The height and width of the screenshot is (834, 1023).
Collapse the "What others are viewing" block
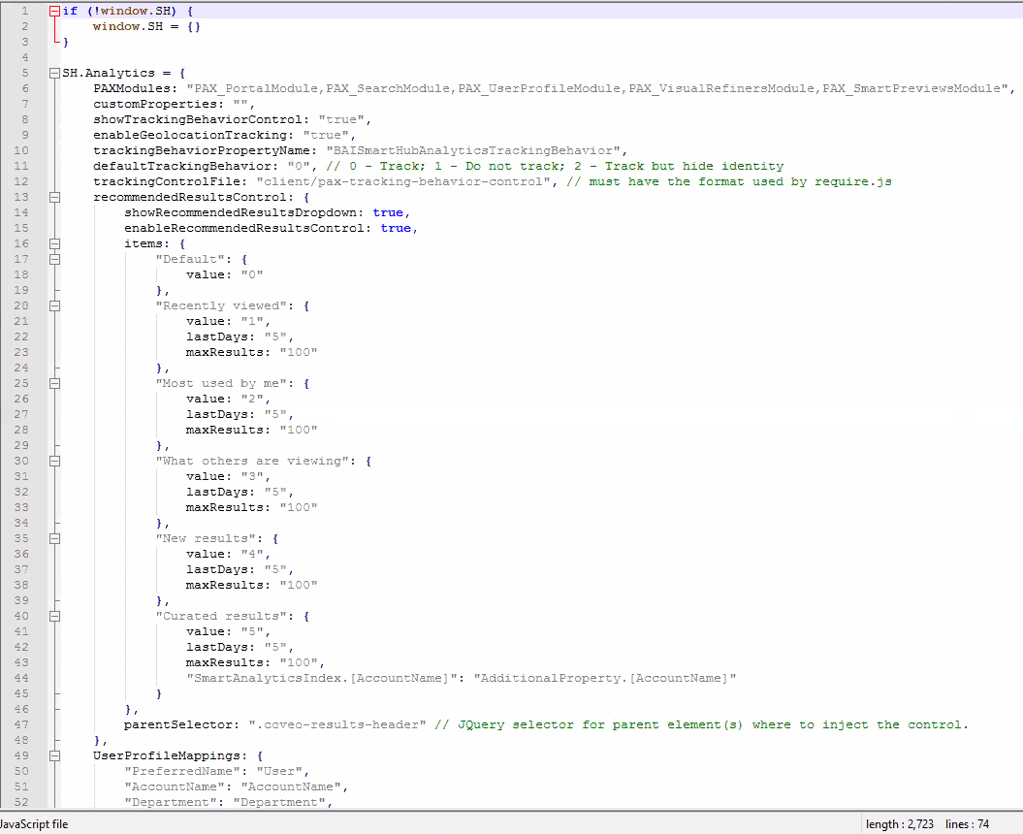point(54,461)
